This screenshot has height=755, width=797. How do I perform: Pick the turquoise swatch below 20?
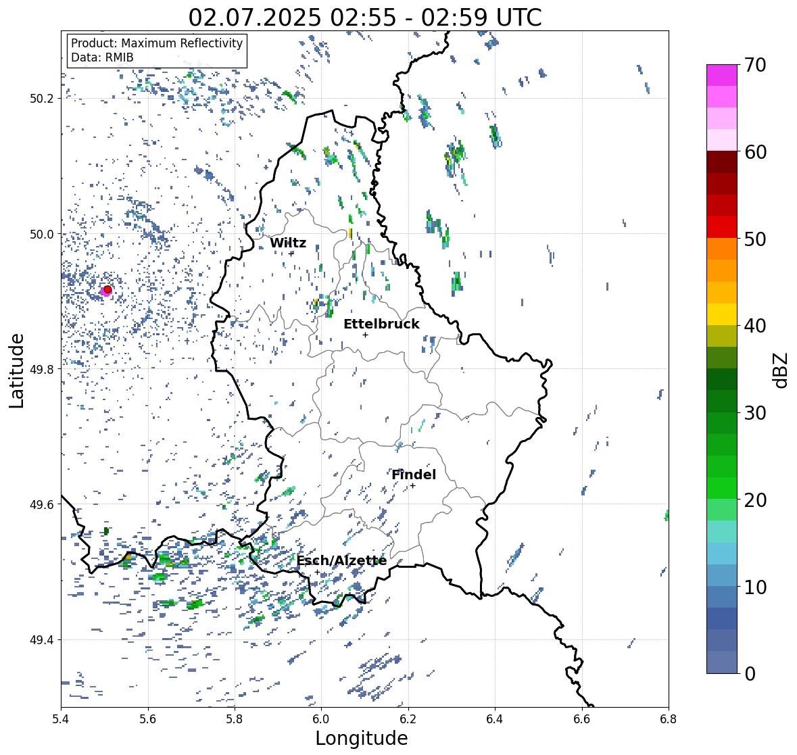(x=722, y=532)
